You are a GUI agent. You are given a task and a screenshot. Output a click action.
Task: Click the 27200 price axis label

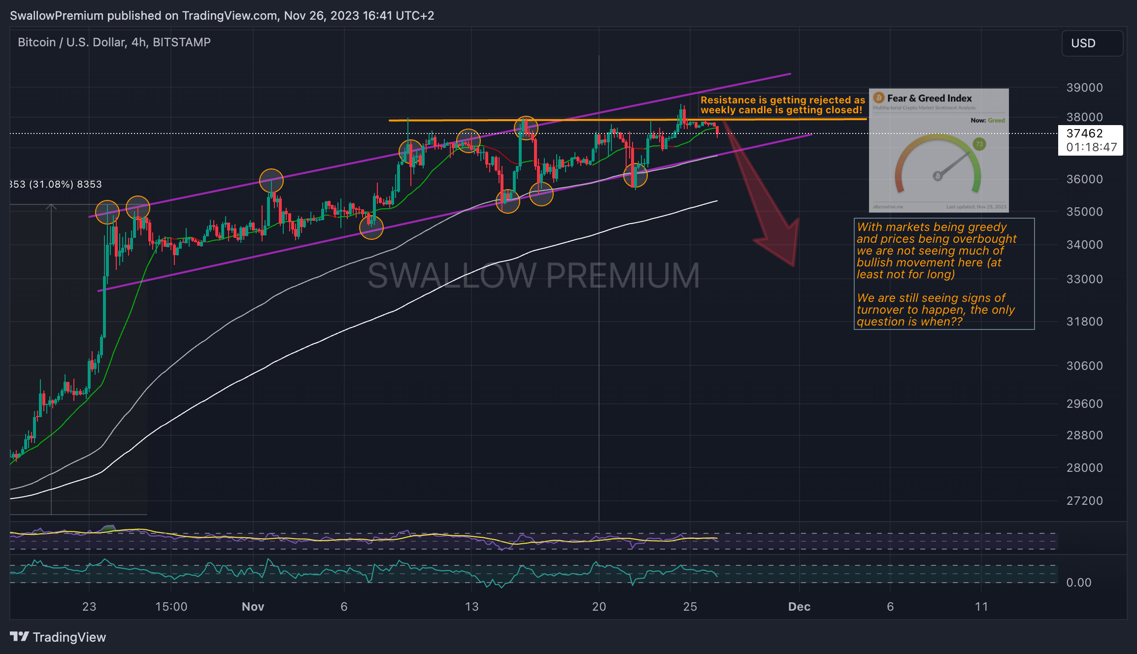click(1084, 501)
